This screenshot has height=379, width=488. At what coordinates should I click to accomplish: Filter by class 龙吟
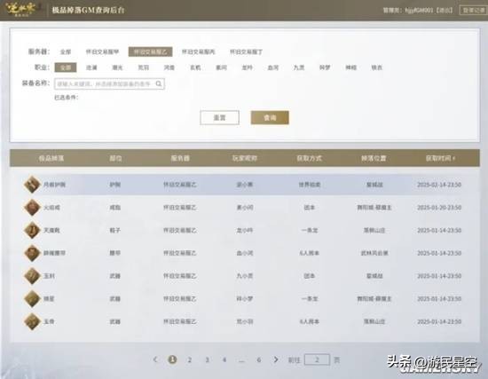pos(248,67)
